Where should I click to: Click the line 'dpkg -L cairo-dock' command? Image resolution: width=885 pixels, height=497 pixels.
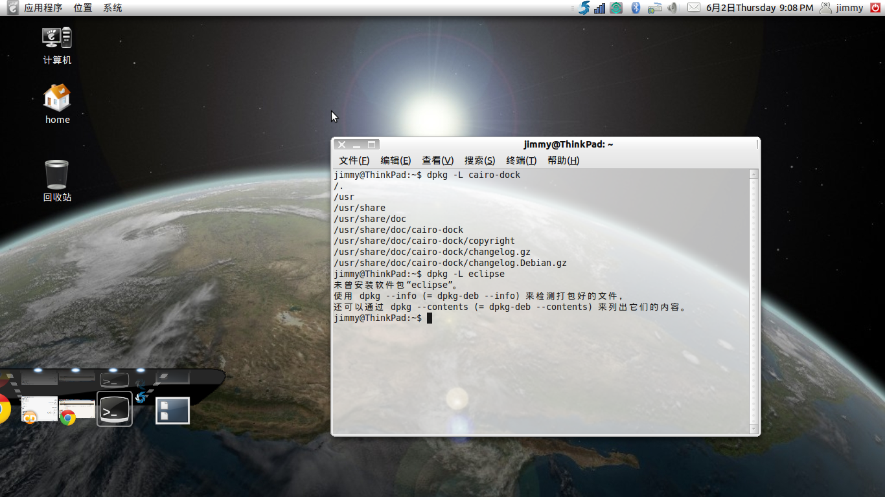(474, 175)
